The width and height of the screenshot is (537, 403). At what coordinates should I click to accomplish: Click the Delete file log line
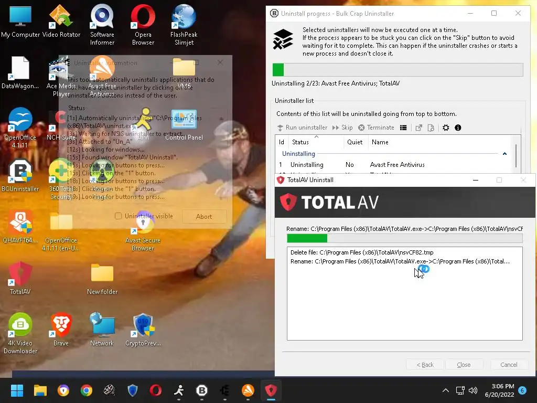point(362,252)
